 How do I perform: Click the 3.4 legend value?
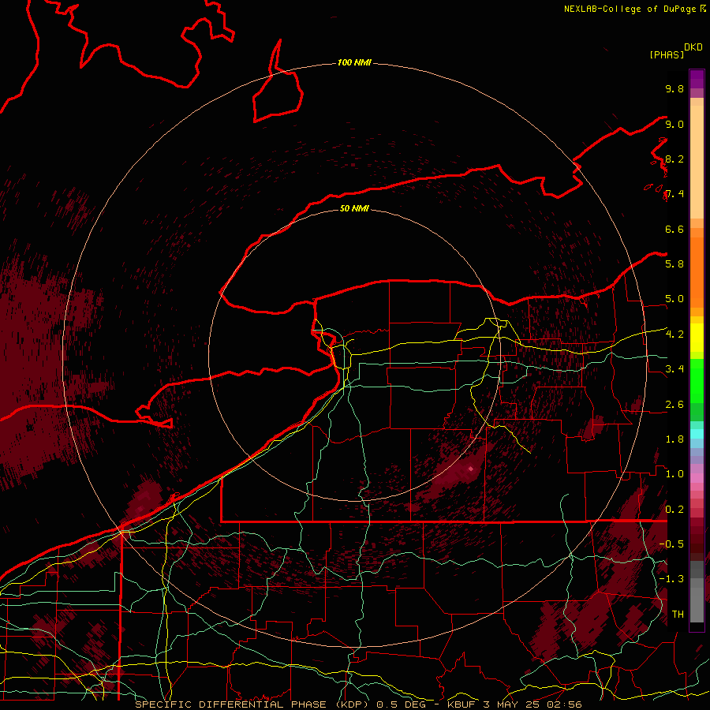tap(674, 369)
